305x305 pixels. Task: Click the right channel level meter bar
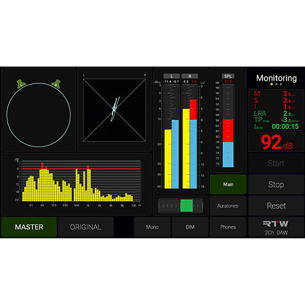190,136
